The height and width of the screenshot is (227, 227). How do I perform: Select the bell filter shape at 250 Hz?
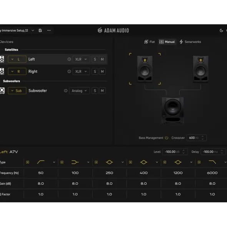(109, 162)
